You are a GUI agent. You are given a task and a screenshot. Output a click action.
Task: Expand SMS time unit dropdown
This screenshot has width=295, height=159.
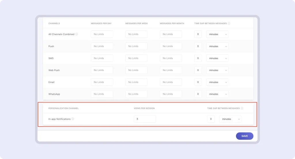(217, 58)
